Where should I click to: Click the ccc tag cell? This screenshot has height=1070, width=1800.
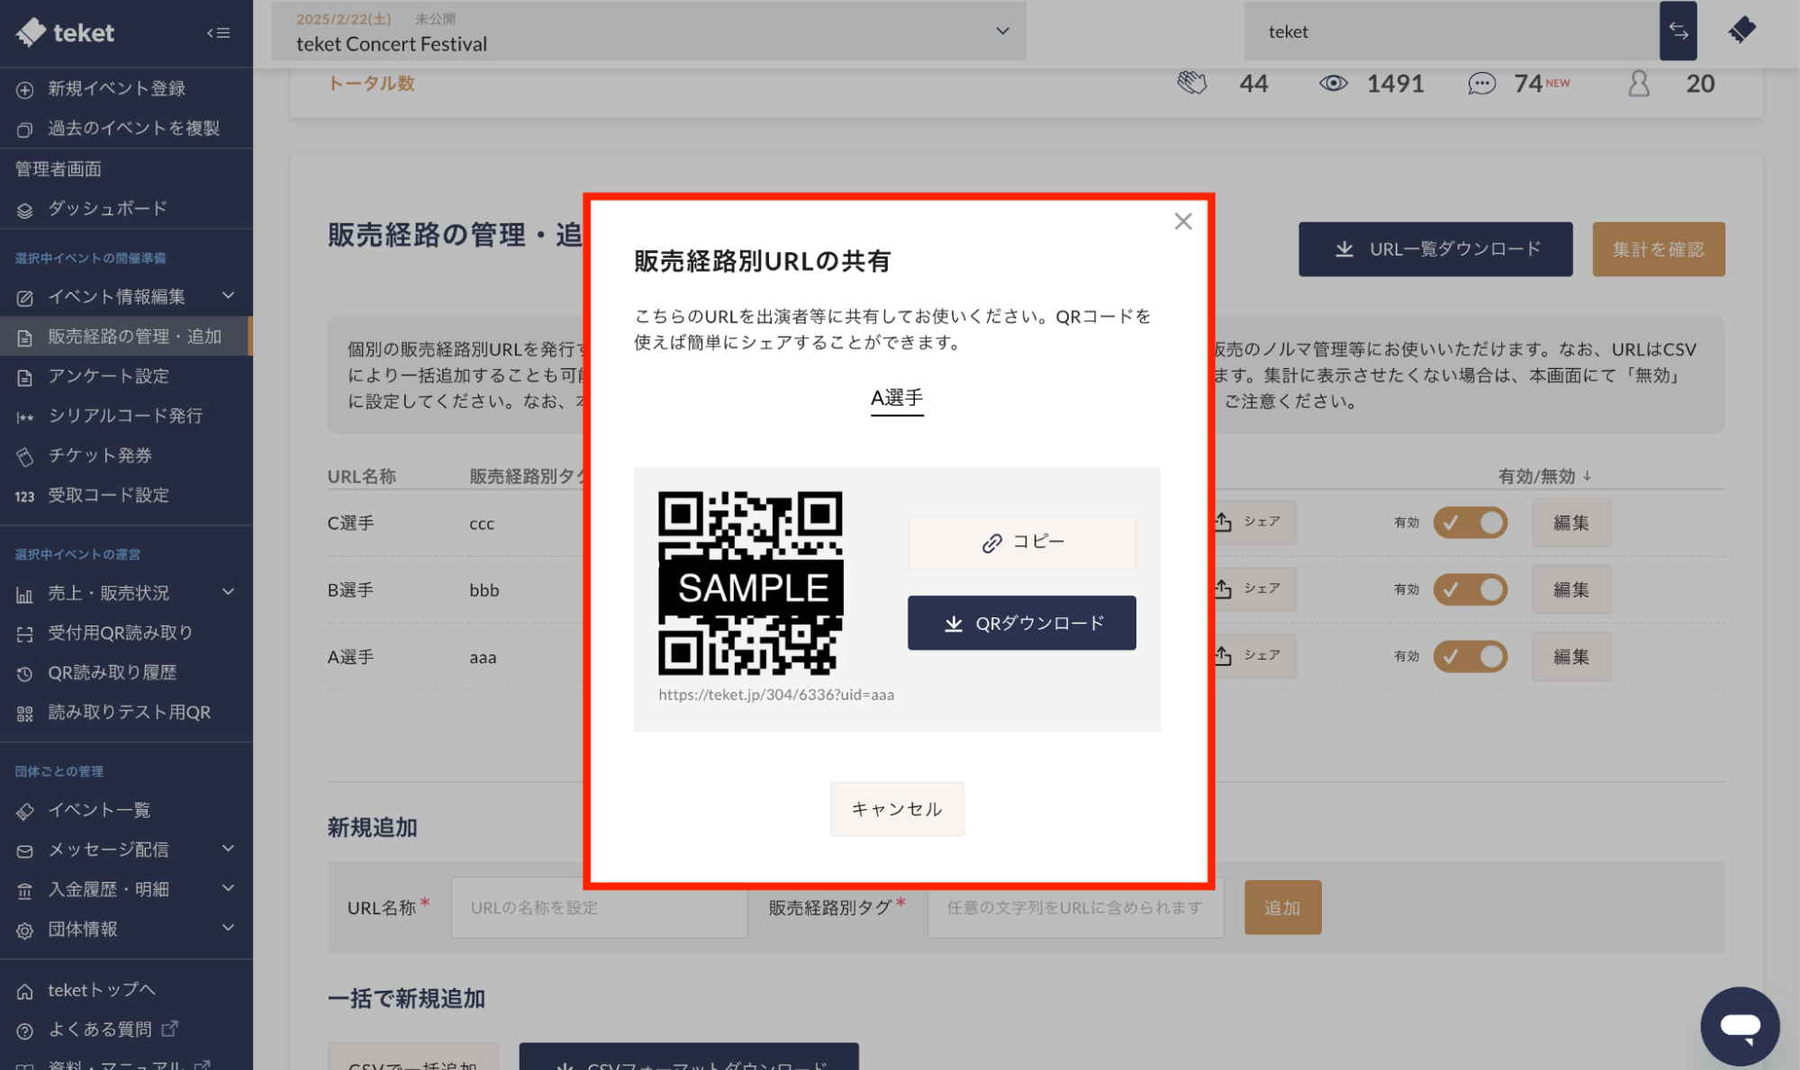point(482,524)
